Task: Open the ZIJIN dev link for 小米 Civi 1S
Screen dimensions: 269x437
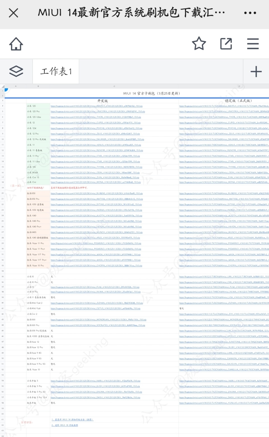Action: tap(95, 177)
